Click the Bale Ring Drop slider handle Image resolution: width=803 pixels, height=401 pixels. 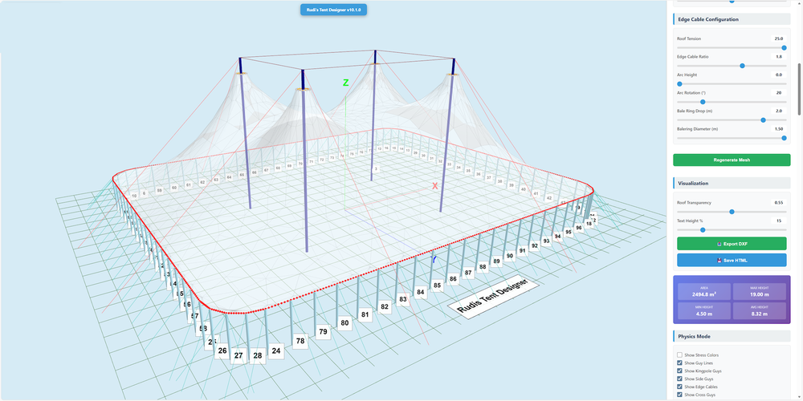click(x=763, y=120)
